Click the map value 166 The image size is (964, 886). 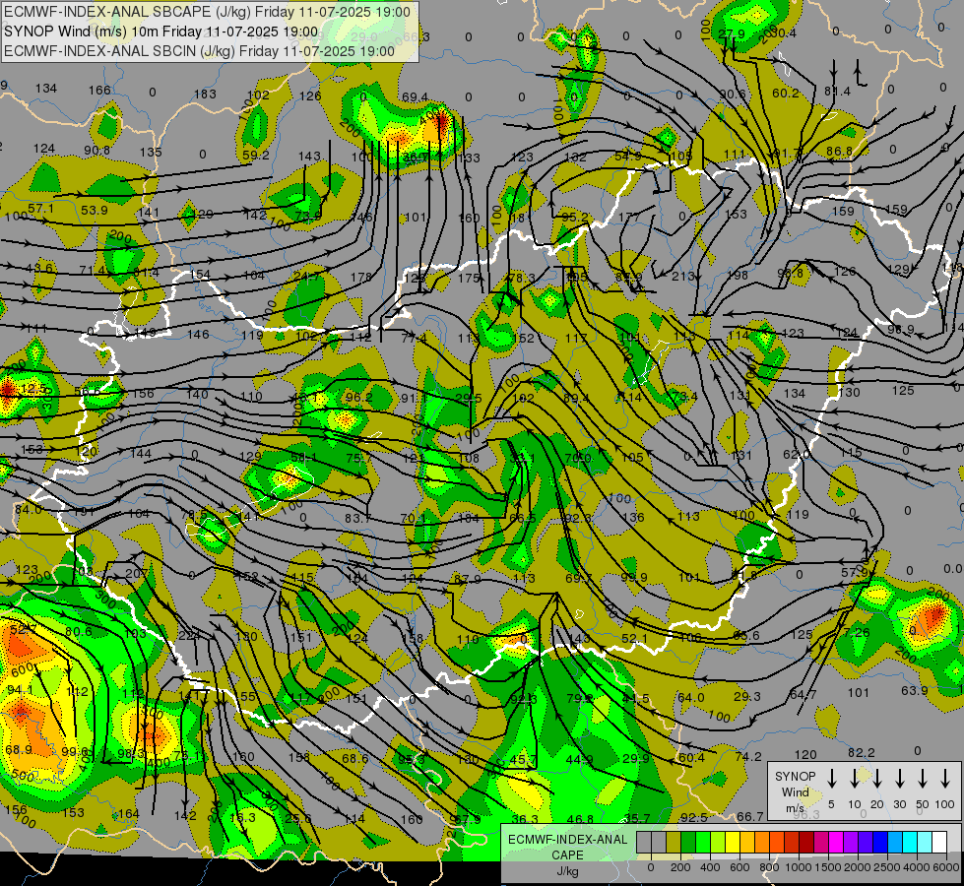99,91
